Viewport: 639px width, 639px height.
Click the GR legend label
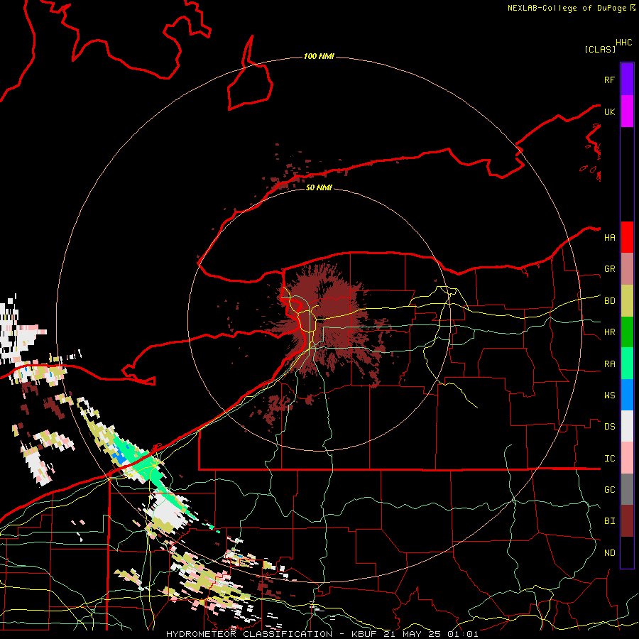coord(609,269)
